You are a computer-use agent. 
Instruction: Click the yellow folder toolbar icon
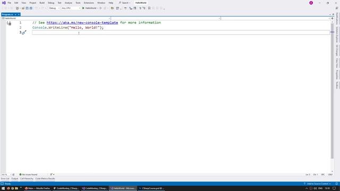pyautogui.click(x=112, y=8)
